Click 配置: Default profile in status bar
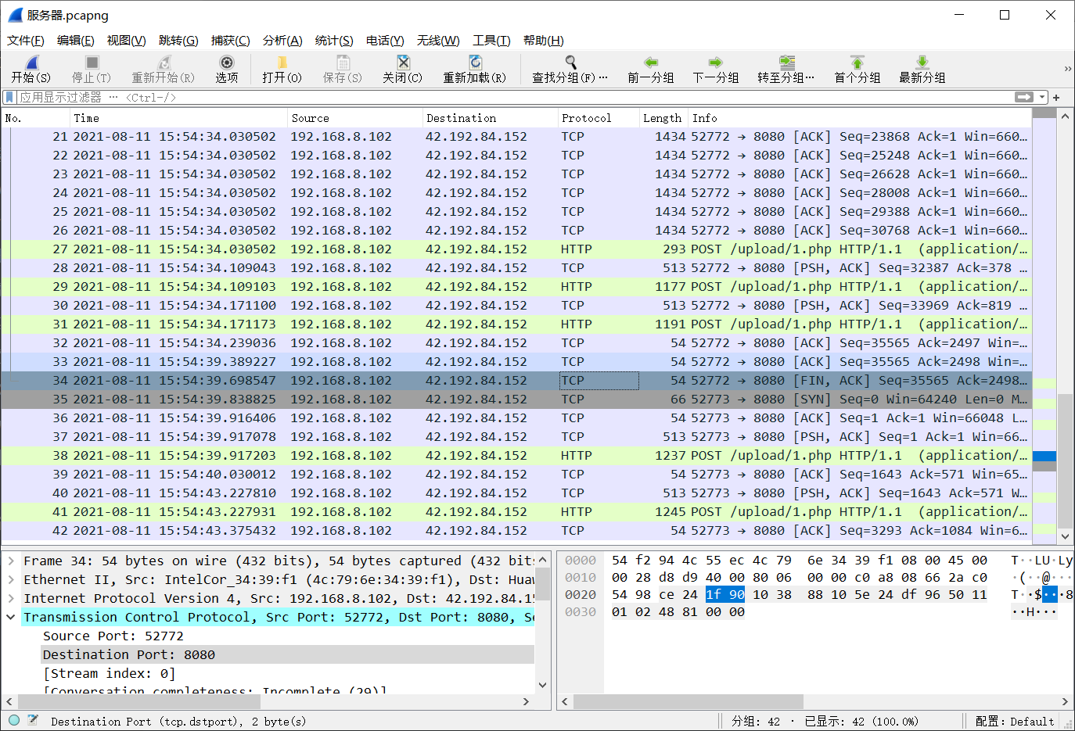This screenshot has height=731, width=1075. point(1015,721)
